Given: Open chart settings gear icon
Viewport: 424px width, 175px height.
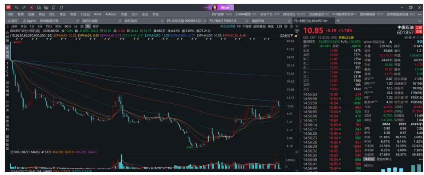Looking at the screenshot, I should (x=285, y=26).
